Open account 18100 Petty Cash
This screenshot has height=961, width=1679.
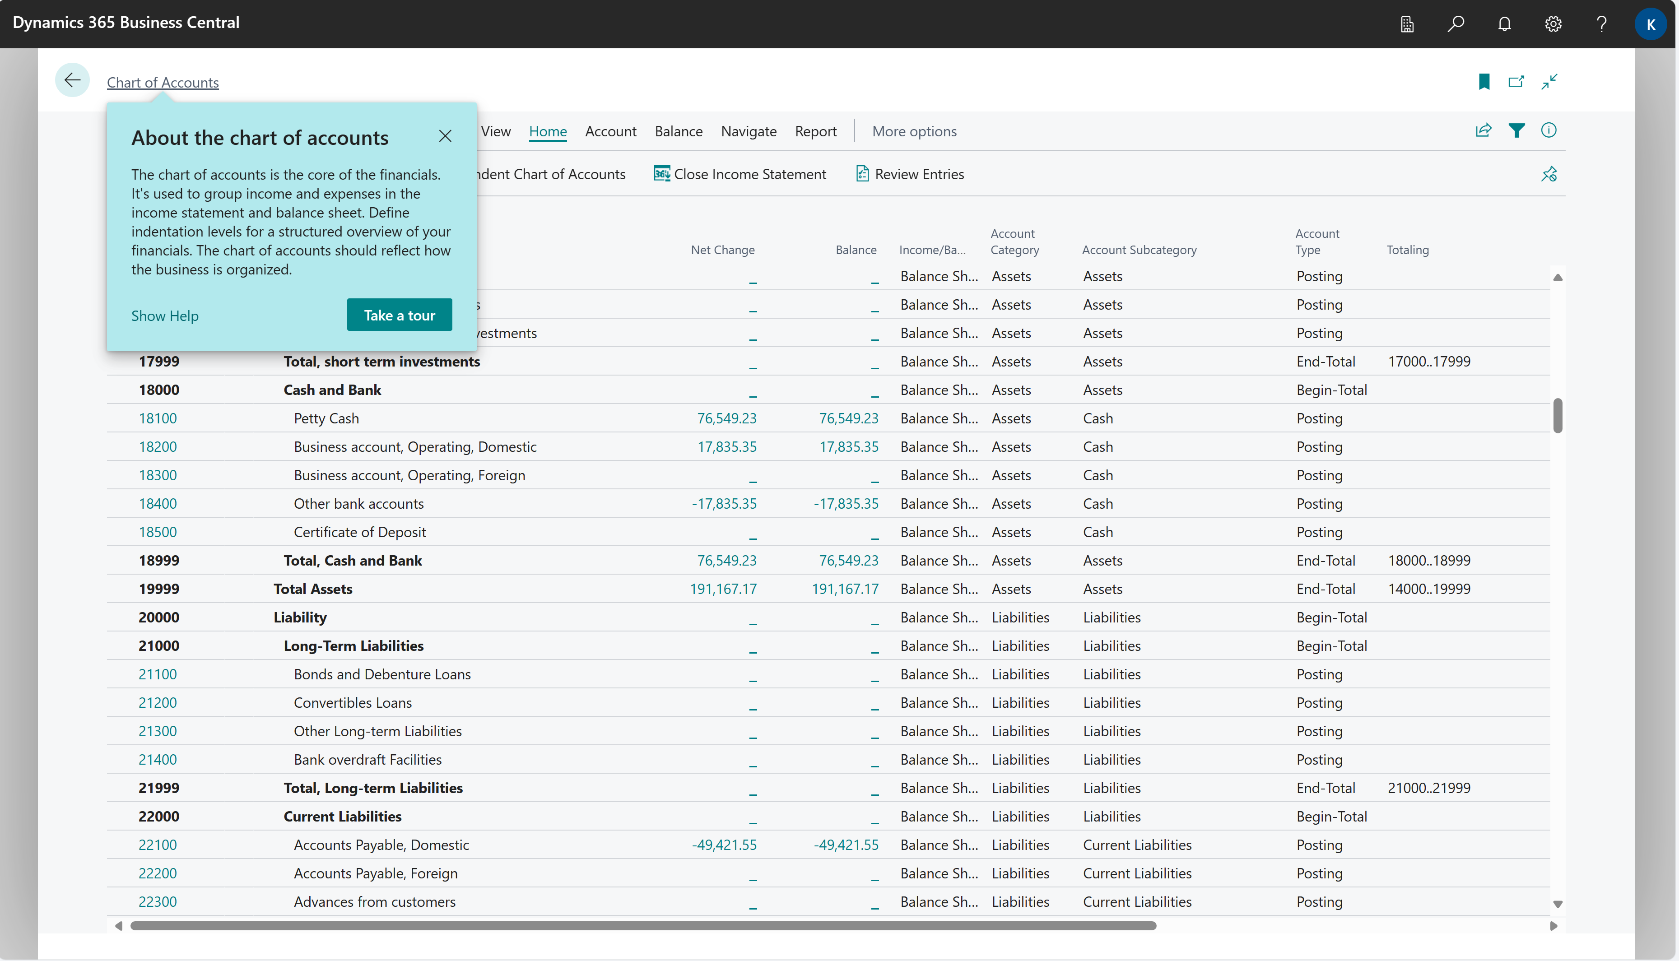pos(157,418)
